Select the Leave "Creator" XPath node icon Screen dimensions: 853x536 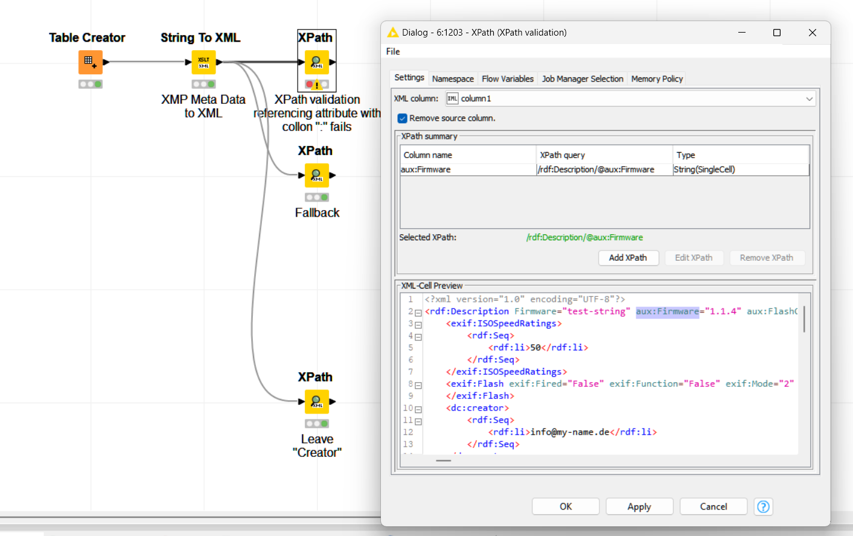[x=316, y=401]
